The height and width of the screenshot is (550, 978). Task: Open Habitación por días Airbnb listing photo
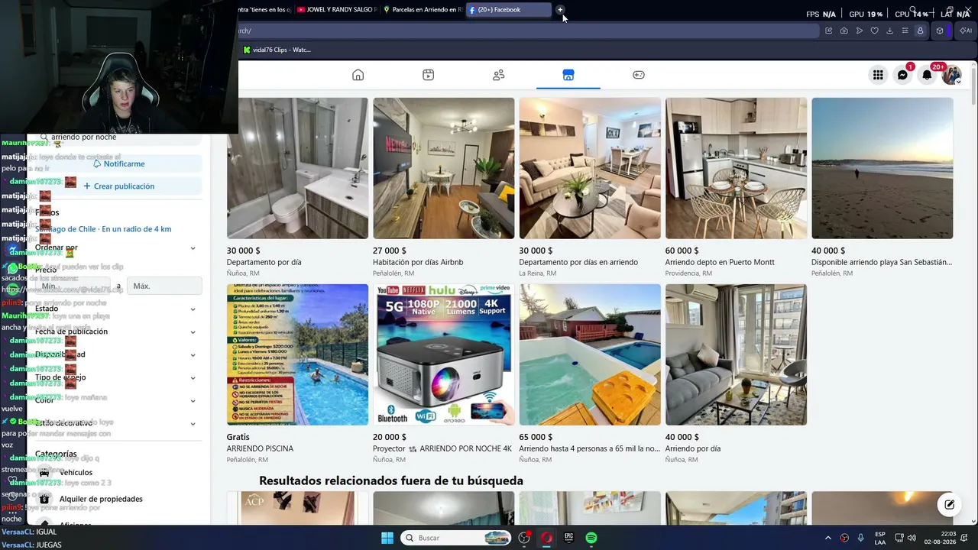pyautogui.click(x=443, y=168)
